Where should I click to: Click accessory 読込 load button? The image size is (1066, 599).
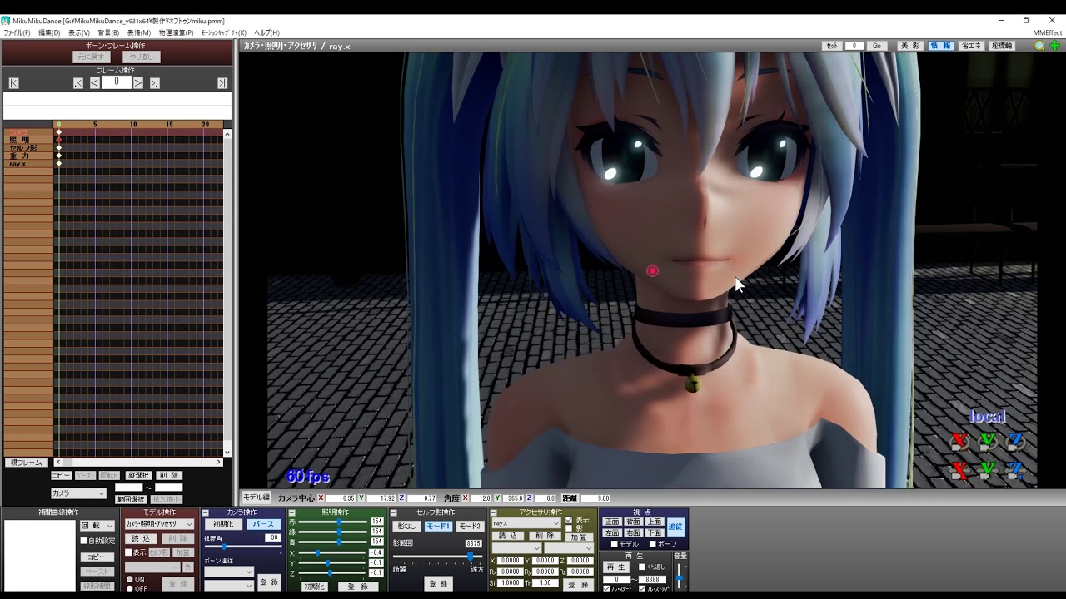(508, 536)
